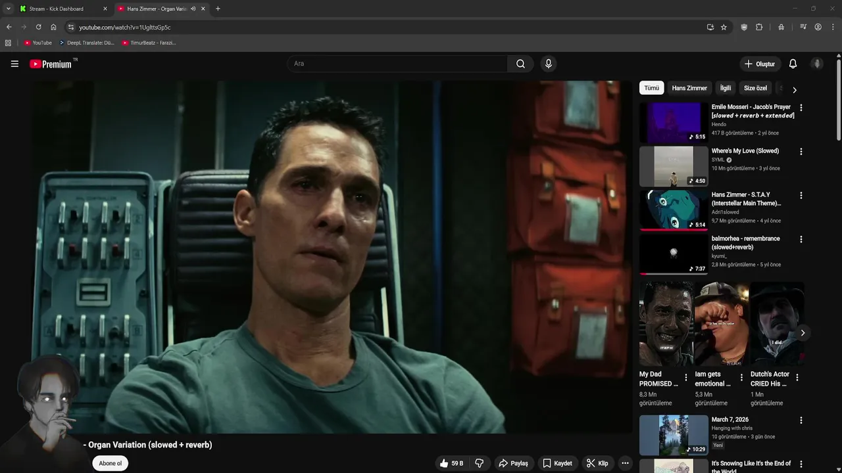This screenshot has width=842, height=473.
Task: Select the Tümü filter chip
Action: click(651, 88)
